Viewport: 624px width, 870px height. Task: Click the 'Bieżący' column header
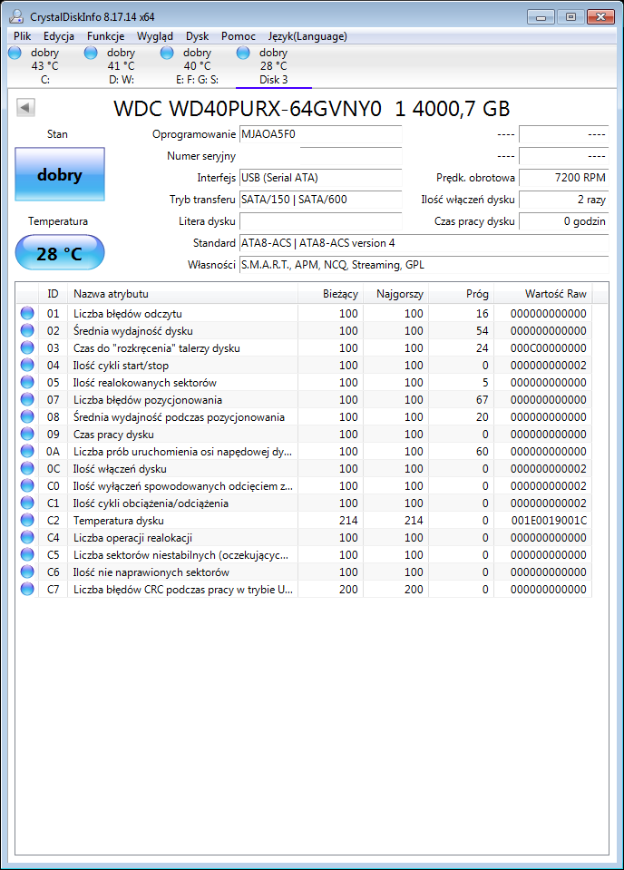pyautogui.click(x=330, y=294)
